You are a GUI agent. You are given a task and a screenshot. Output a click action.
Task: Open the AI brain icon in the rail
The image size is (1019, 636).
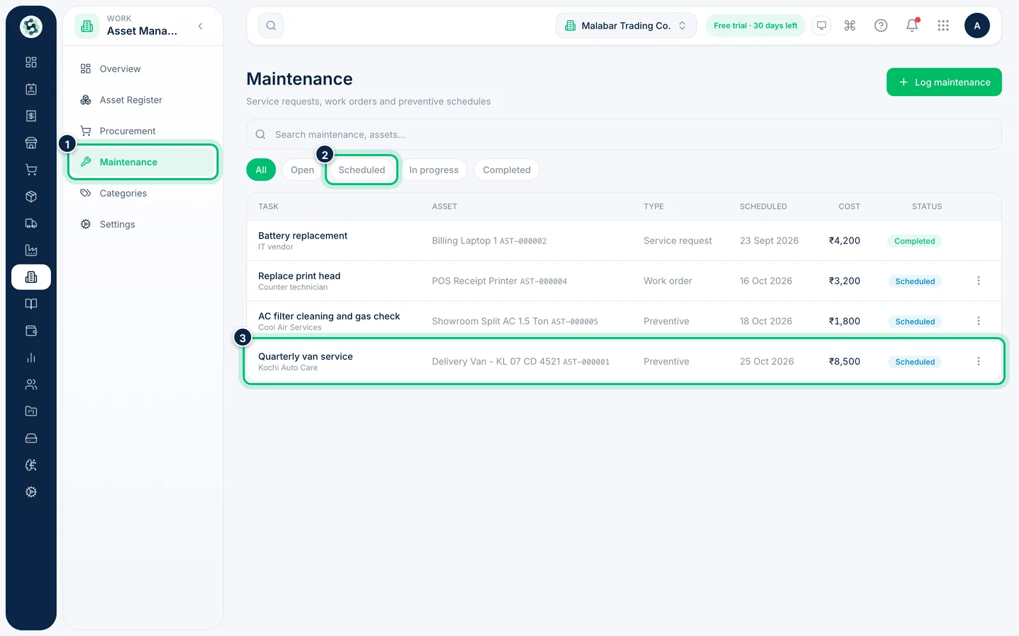[31, 465]
